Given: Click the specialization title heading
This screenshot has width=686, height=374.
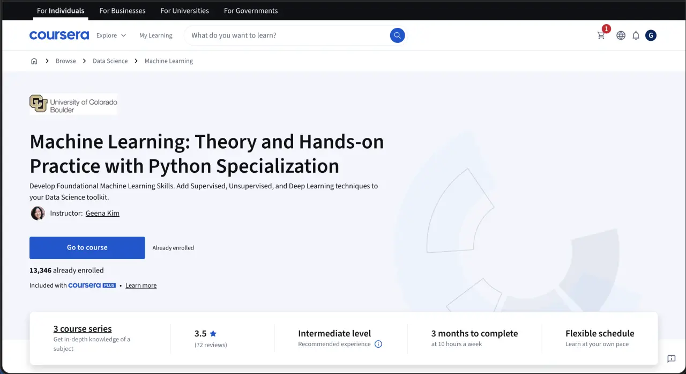Looking at the screenshot, I should 207,154.
